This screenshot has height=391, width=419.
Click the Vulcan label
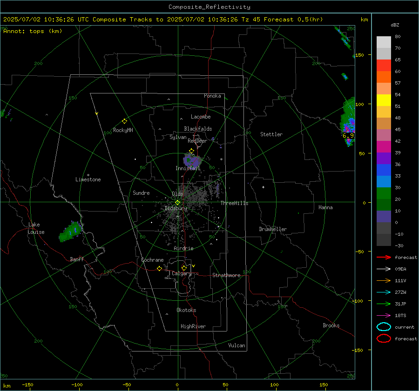click(237, 345)
